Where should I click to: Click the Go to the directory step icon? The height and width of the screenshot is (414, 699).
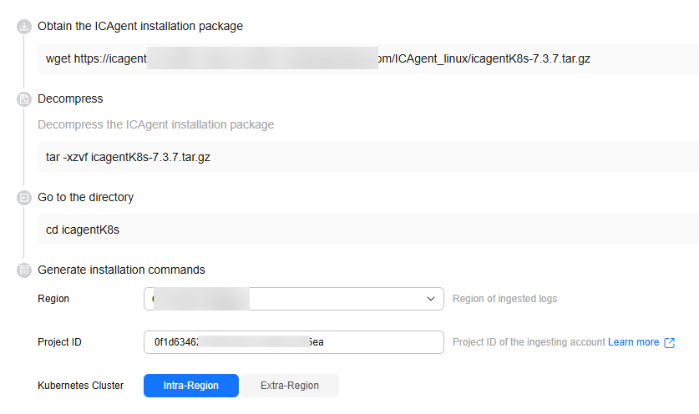(24, 198)
